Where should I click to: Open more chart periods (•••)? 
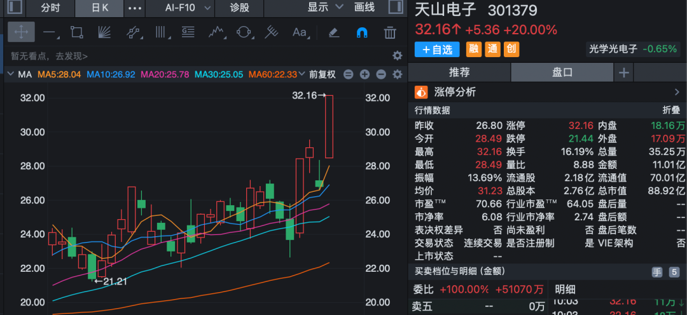(134, 8)
